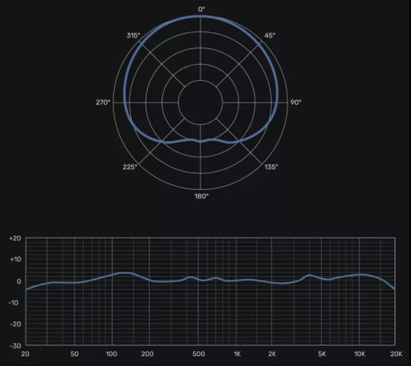Click the 225° polar angle label
Viewport: 411px width, 366px height.
pyautogui.click(x=130, y=167)
